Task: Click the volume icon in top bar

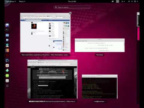Action: (x=132, y=1)
